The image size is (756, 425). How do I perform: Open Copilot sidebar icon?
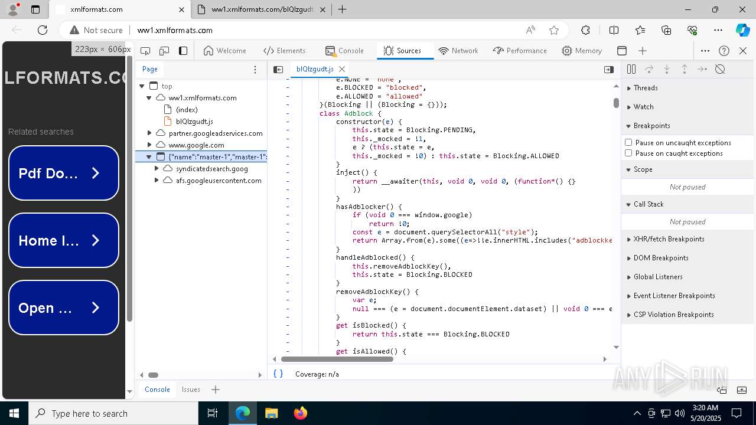pyautogui.click(x=742, y=30)
